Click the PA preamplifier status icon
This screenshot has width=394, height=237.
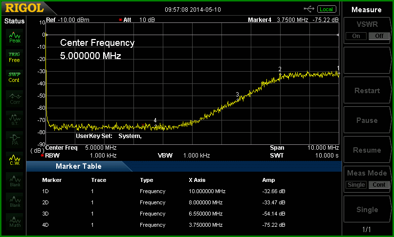tap(15, 139)
